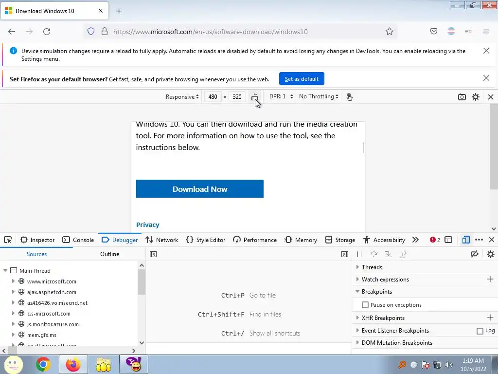Viewport: 498px width, 374px height.
Task: Click the rotate viewport icon
Action: point(255,97)
